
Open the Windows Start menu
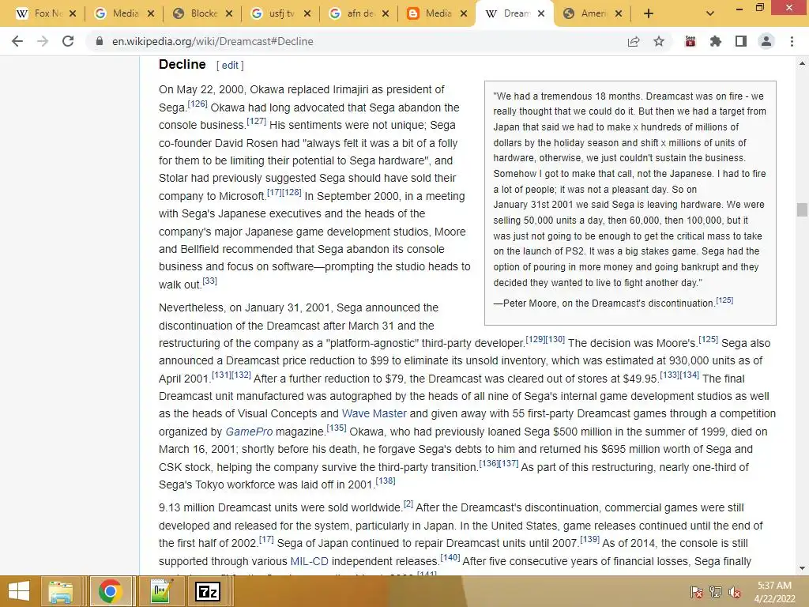coord(19,591)
